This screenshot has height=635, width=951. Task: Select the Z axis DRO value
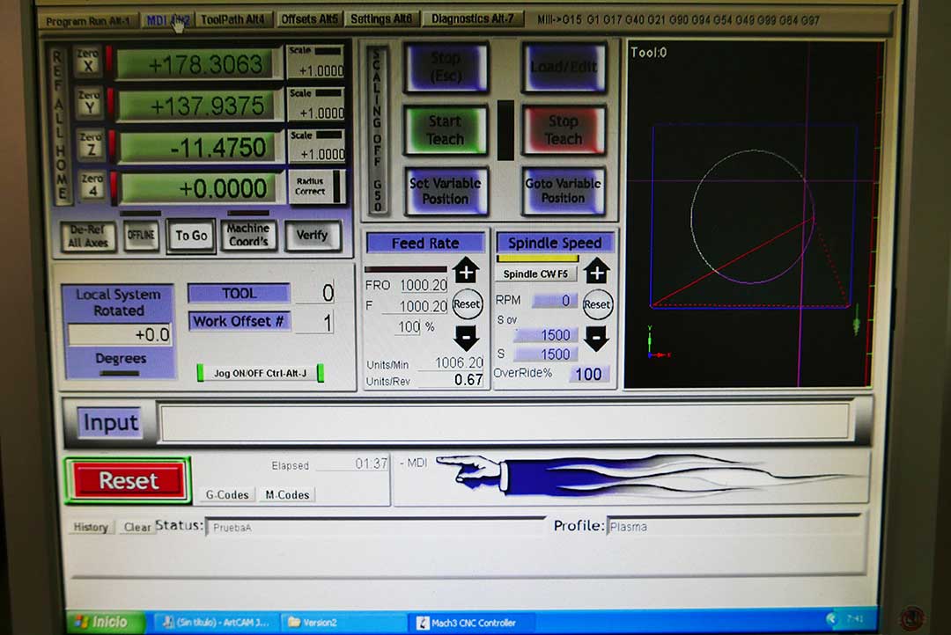[202, 147]
